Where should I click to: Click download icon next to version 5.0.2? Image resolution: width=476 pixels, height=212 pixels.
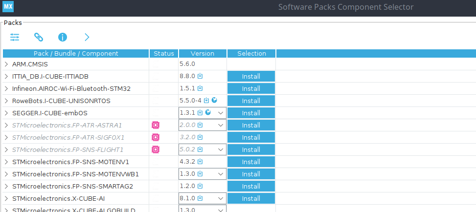pos(200,149)
